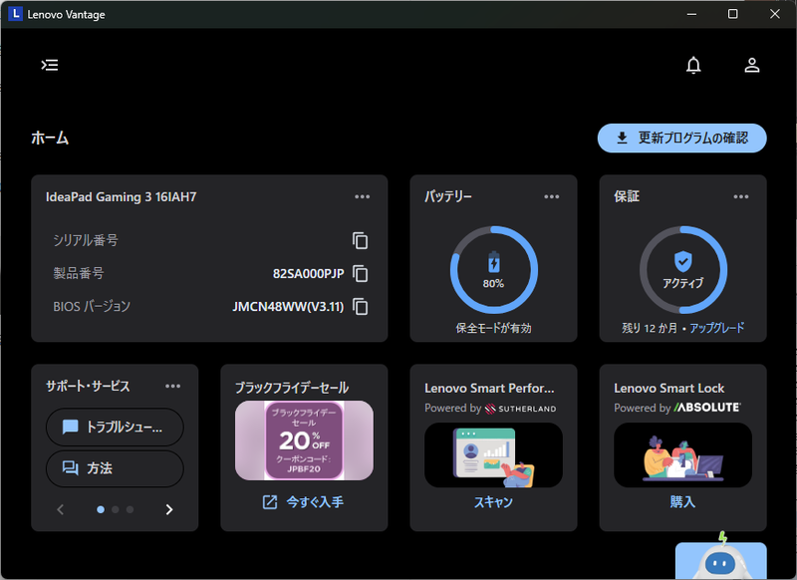Maximize the Lenovo Vantage window

732,14
